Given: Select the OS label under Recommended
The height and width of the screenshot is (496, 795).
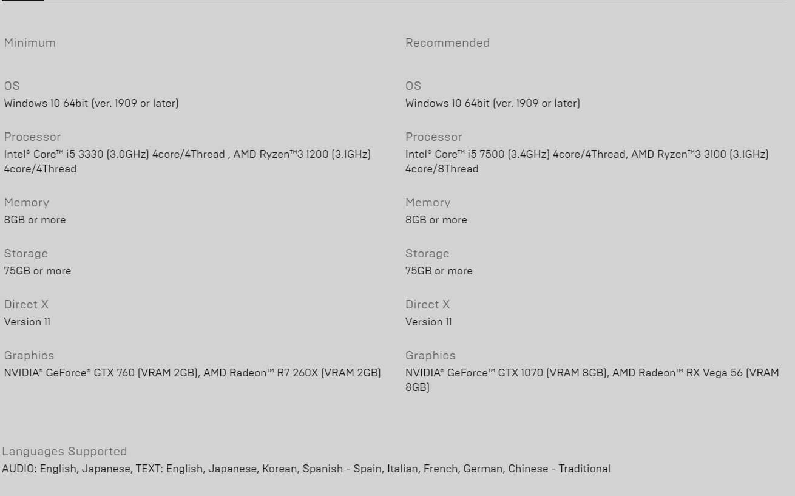Looking at the screenshot, I should point(413,86).
